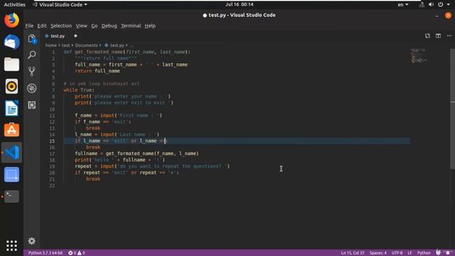The image size is (455, 256).
Task: Open the Files manager from the dock
Action: click(11, 64)
